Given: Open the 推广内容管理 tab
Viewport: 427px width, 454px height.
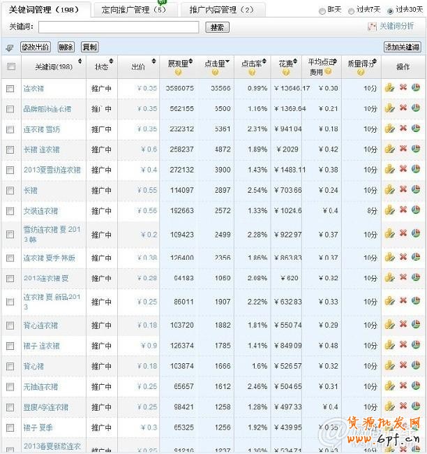Looking at the screenshot, I should pos(217,10).
